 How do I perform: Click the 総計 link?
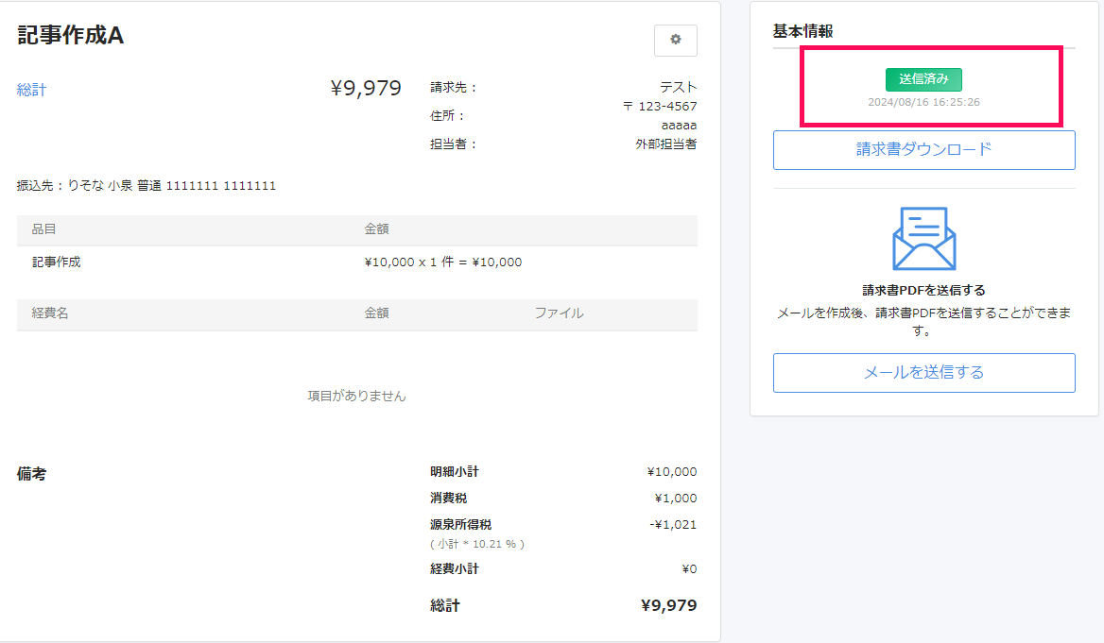32,90
